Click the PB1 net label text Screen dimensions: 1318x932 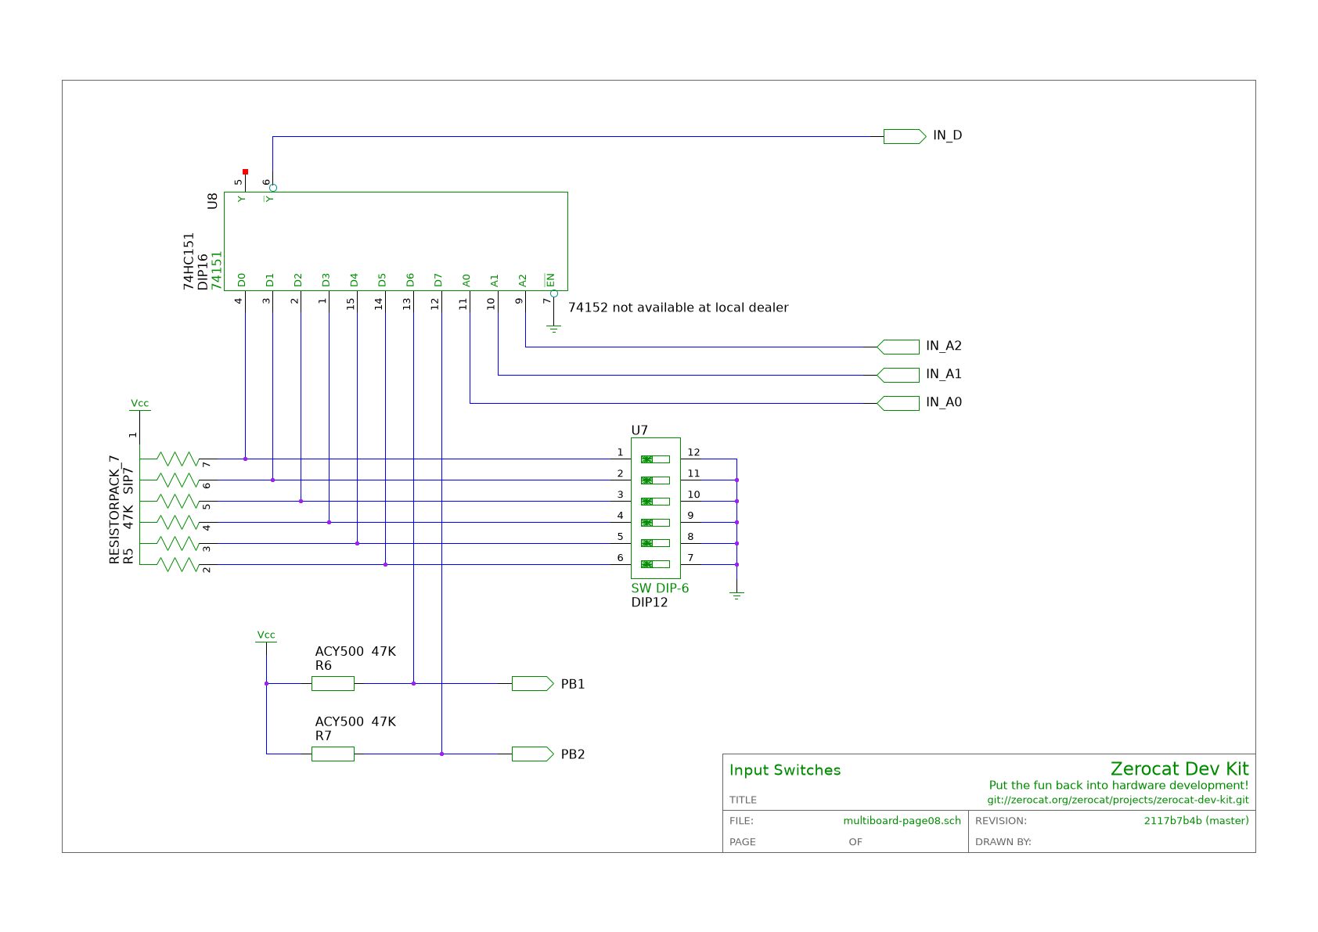click(573, 685)
